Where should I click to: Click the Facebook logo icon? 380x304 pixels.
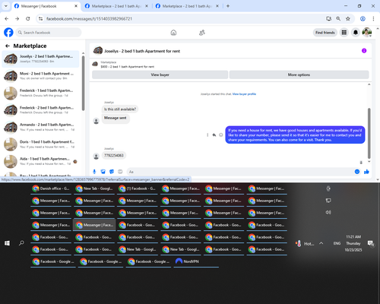pos(8,33)
